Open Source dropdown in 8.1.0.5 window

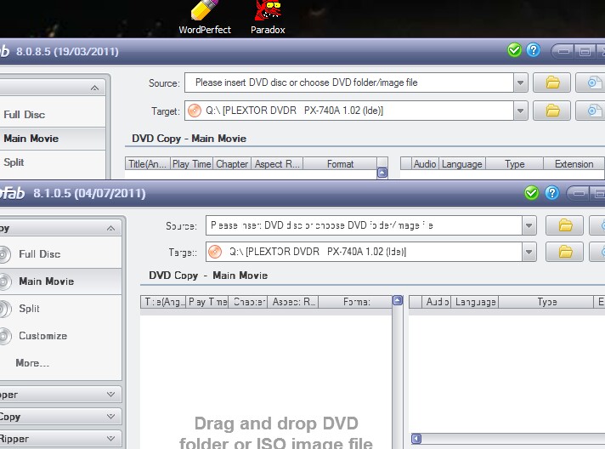point(529,225)
